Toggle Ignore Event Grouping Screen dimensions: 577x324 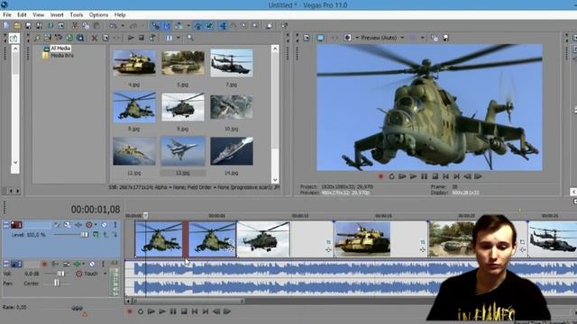click(209, 25)
